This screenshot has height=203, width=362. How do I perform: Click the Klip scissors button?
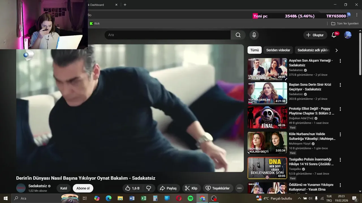[191, 188]
